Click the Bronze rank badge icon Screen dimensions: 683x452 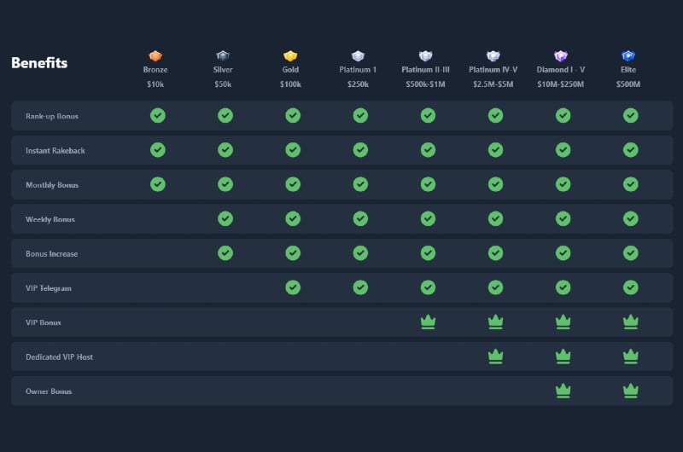[x=155, y=55]
